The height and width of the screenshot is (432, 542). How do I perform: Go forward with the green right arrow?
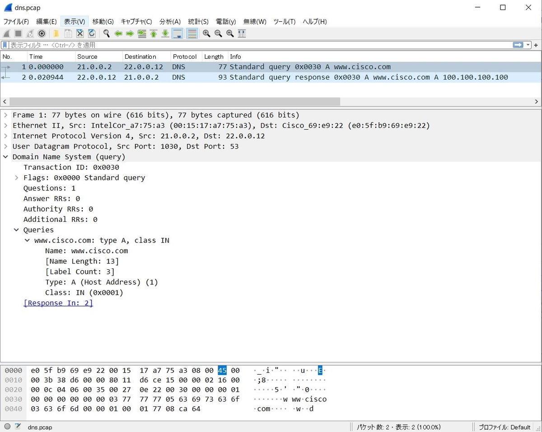tap(130, 33)
